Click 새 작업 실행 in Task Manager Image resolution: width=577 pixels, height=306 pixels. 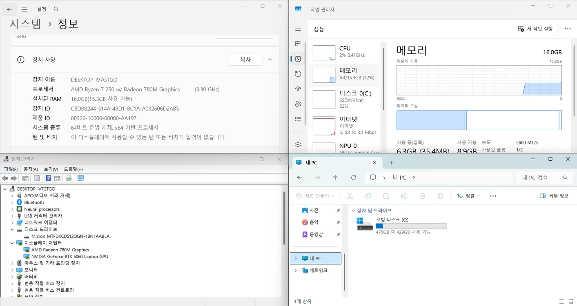pos(535,29)
